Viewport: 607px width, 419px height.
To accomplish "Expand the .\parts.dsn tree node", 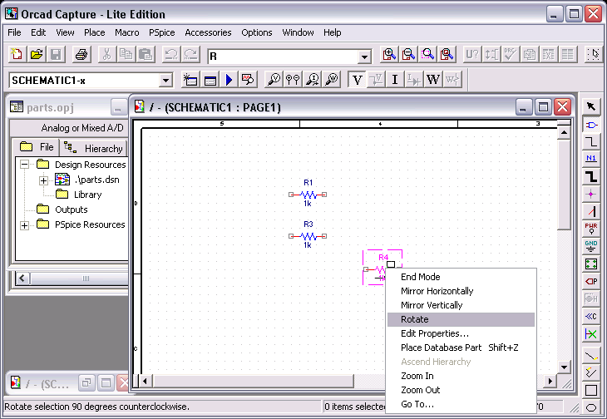I will point(43,180).
